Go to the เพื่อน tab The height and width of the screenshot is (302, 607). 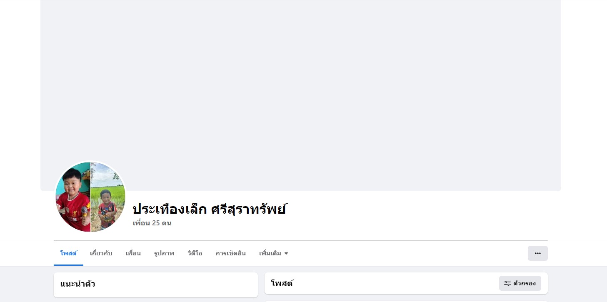(133, 253)
